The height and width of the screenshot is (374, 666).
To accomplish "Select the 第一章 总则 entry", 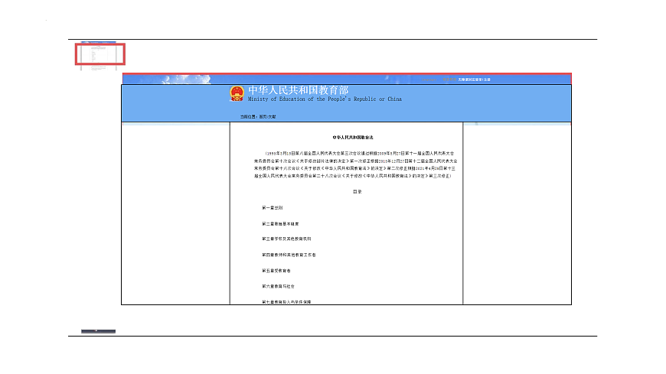I will 273,208.
